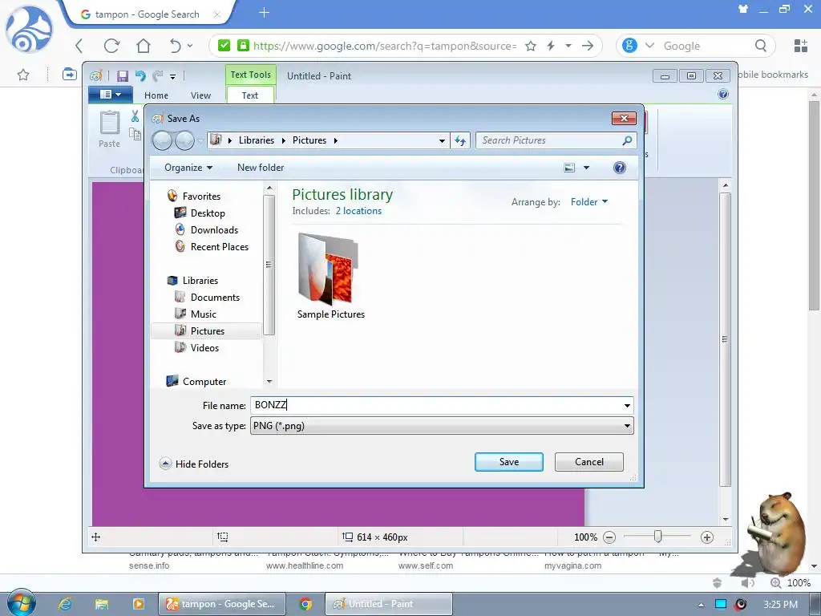This screenshot has height=616, width=821.
Task: Select Computer in the navigation pane
Action: (x=204, y=382)
